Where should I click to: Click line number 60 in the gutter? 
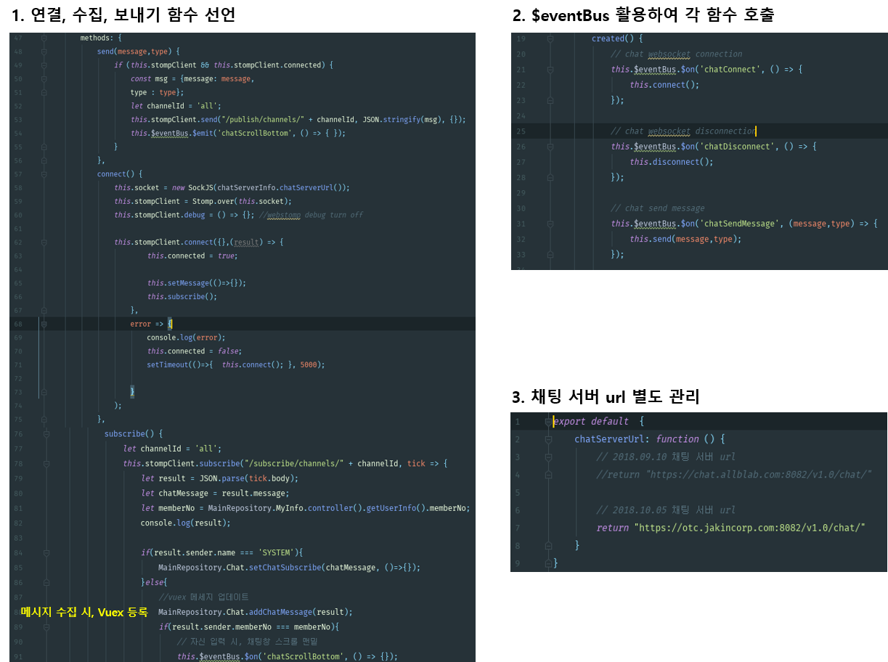click(18, 215)
